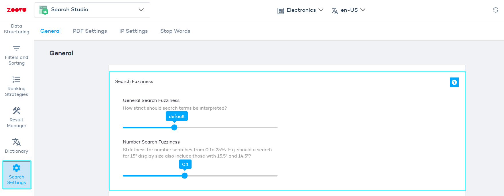The height and width of the screenshot is (196, 504).
Task: Click the Number Search Fuzziness slider handle
Action: point(185,176)
